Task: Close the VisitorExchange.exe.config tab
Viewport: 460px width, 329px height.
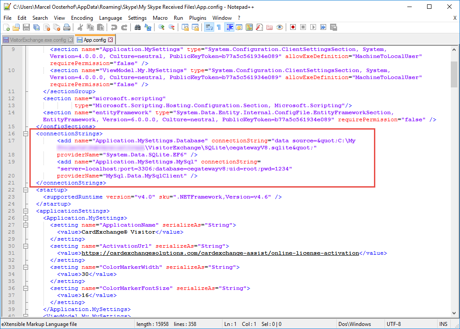Action: tap(70, 40)
